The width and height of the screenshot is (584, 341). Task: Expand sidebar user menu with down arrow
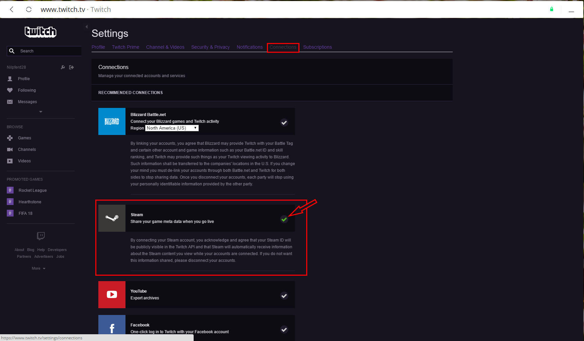[41, 112]
